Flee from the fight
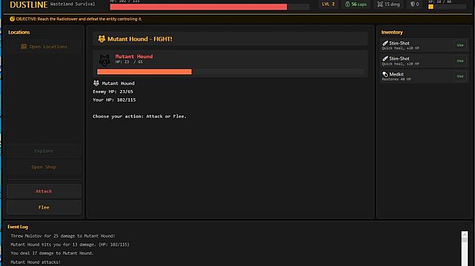The height and width of the screenshot is (266, 475). (44, 207)
